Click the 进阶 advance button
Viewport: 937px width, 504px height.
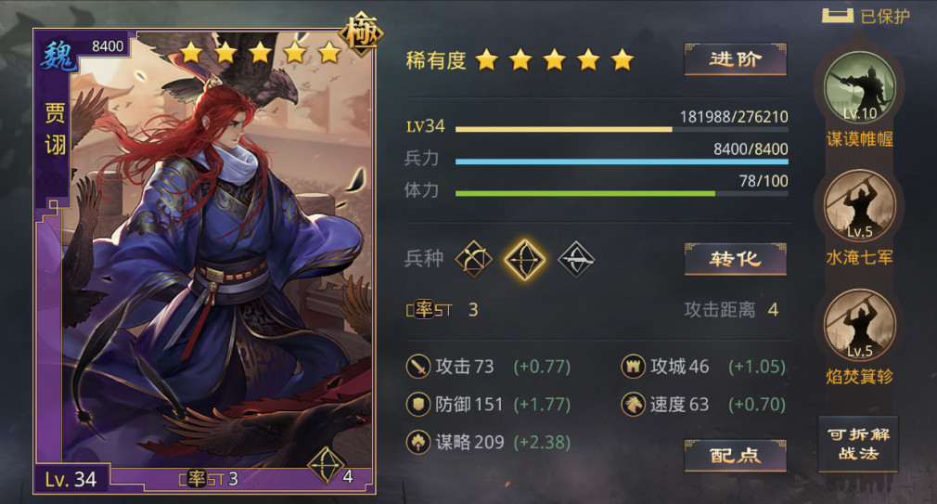click(x=735, y=59)
